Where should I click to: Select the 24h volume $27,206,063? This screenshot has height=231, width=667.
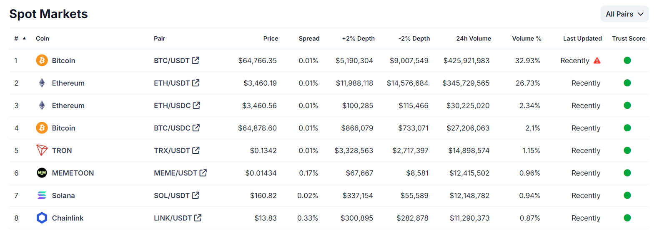(x=468, y=128)
